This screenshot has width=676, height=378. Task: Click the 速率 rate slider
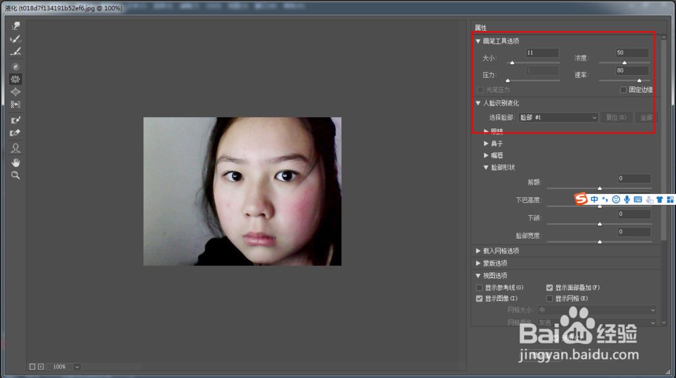624,80
